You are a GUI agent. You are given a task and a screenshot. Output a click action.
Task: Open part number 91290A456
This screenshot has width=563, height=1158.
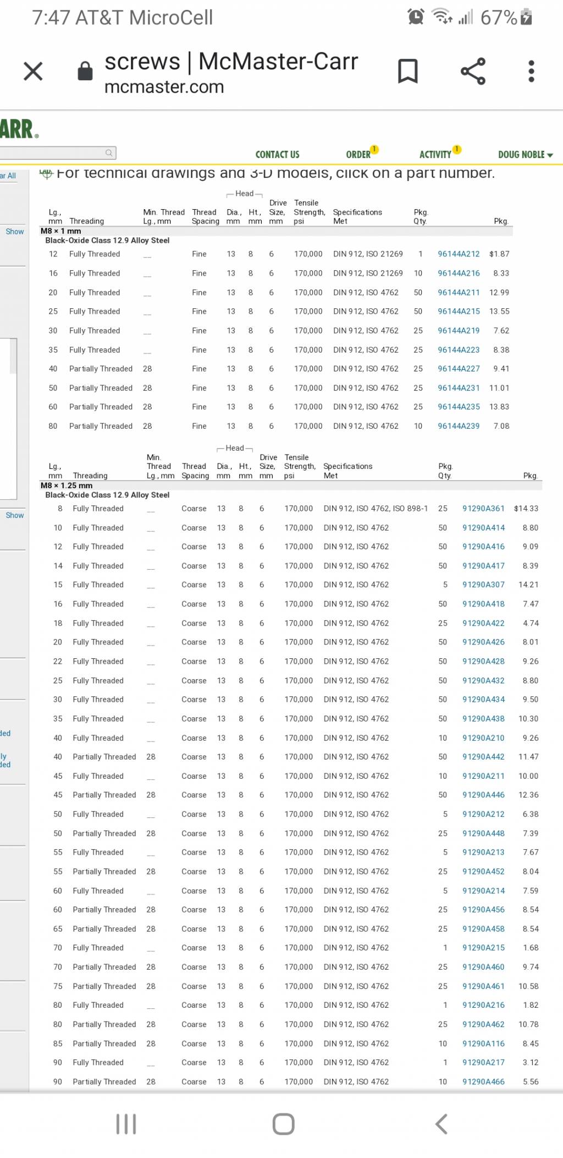click(x=483, y=909)
